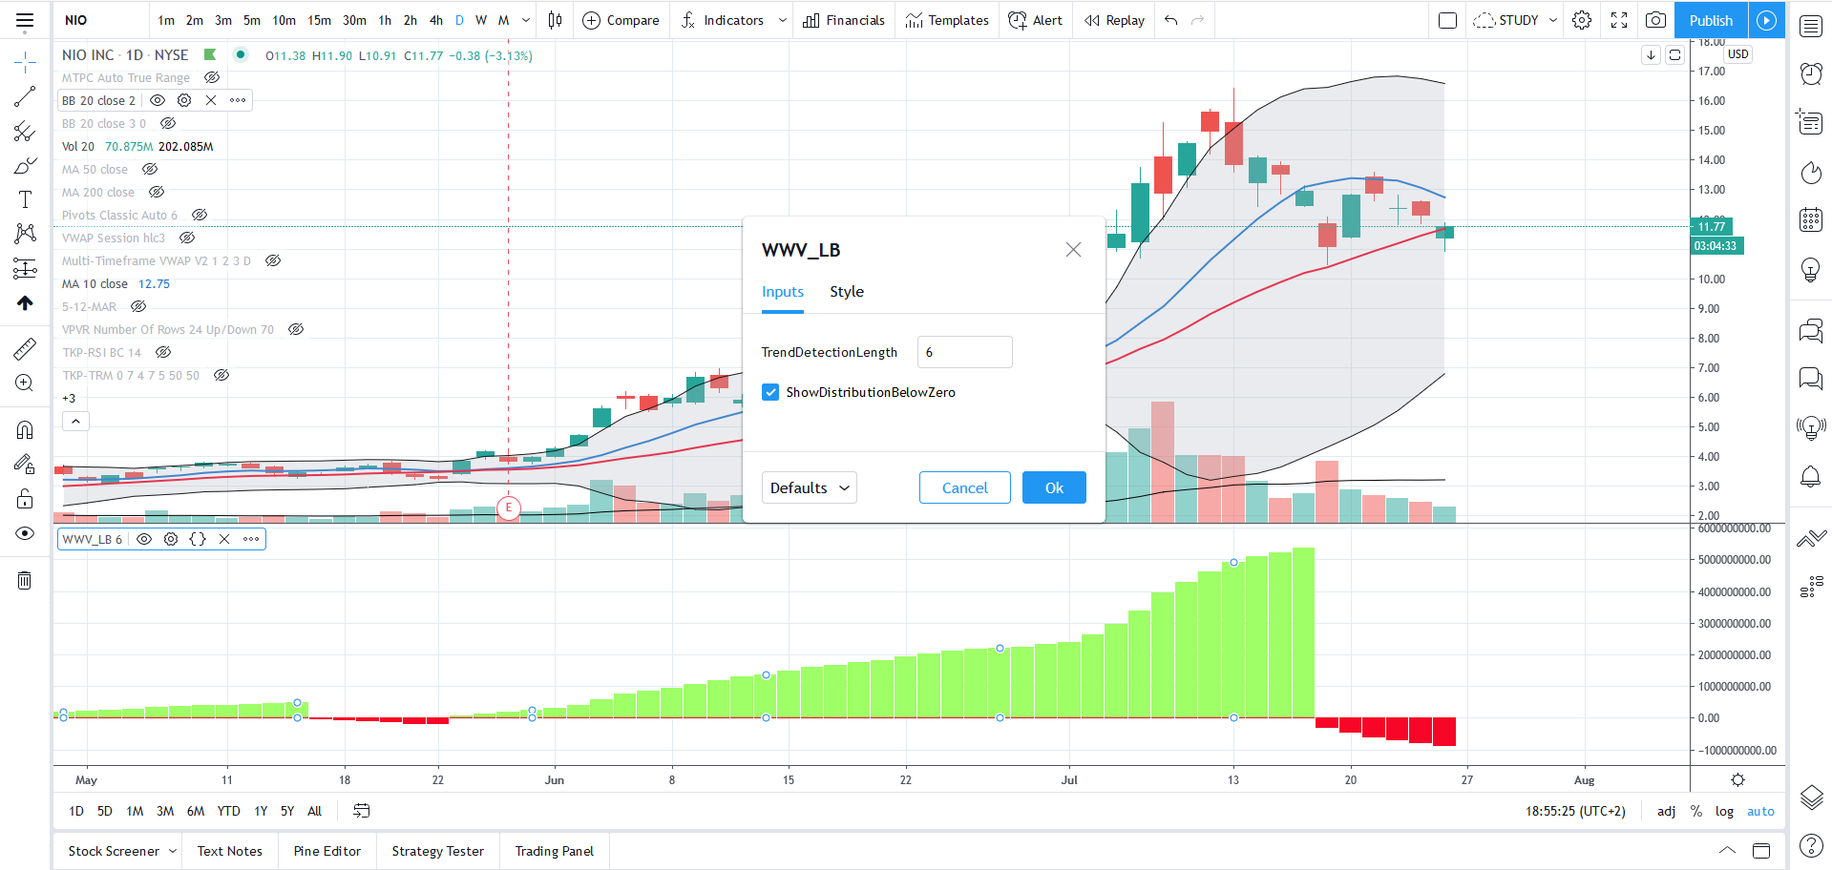
Task: Open WWV_LB indicator source code braces
Action: [x=198, y=539]
